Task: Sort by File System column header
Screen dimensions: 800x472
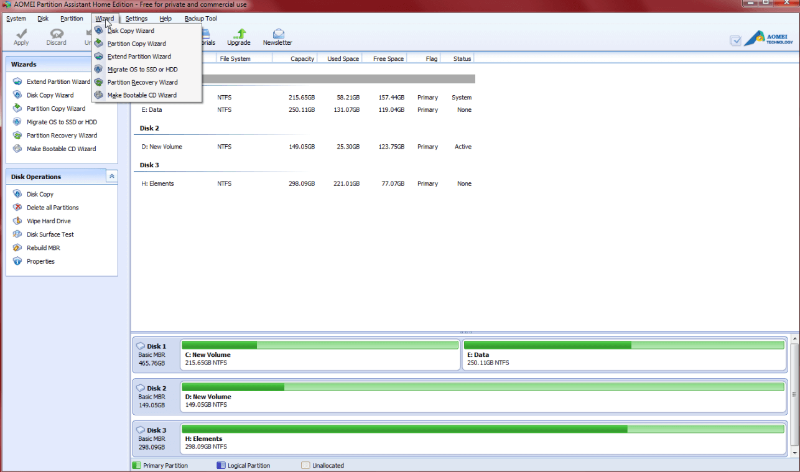Action: (244, 58)
